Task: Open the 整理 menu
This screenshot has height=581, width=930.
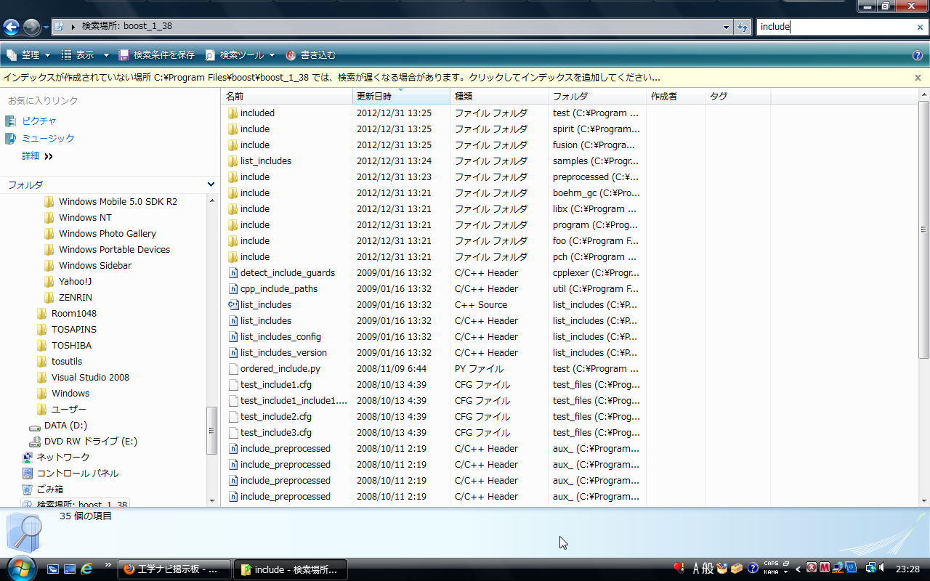Action: point(29,55)
